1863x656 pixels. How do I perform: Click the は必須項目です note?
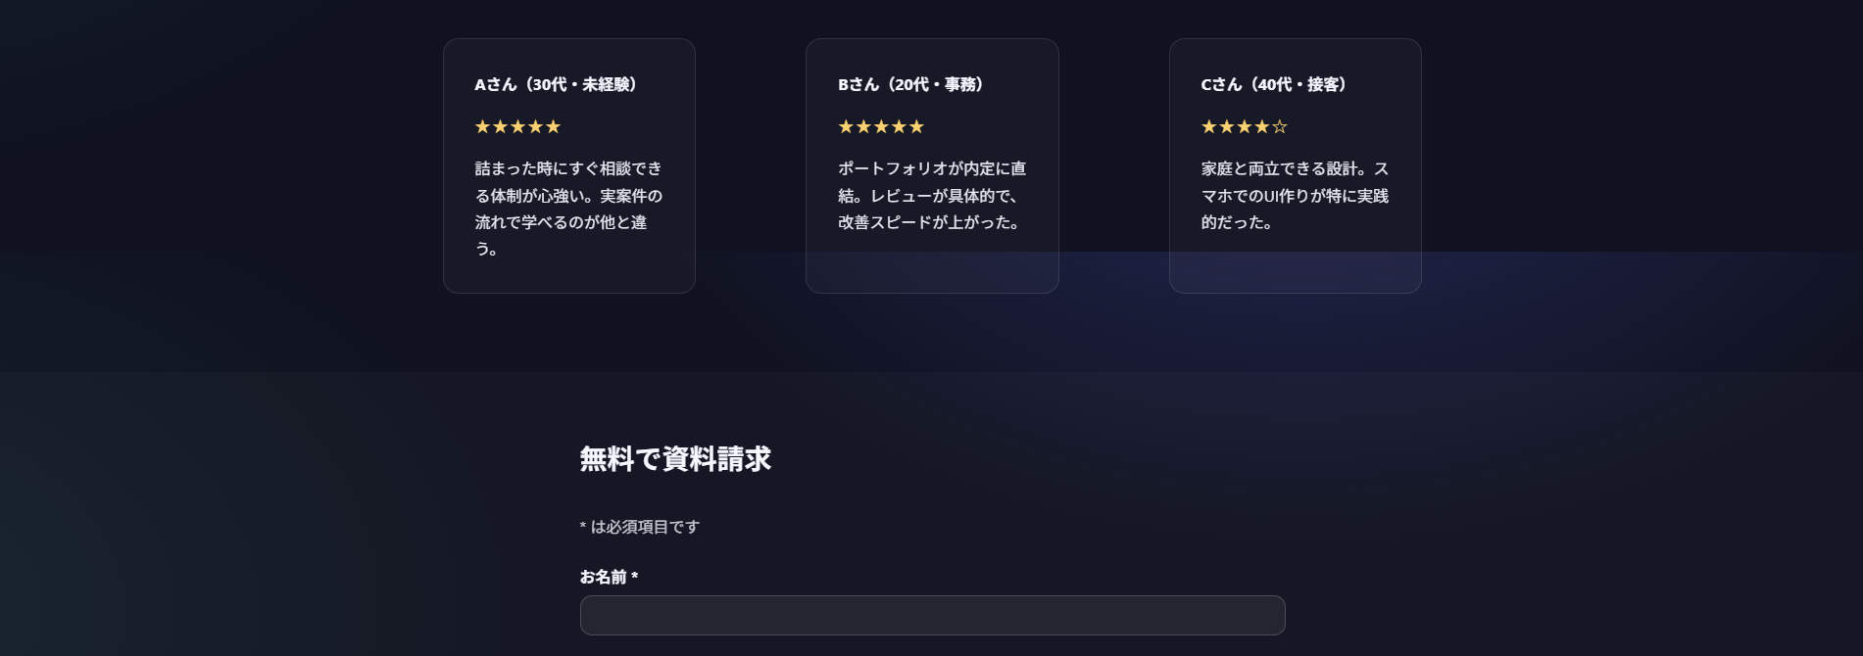(x=640, y=527)
